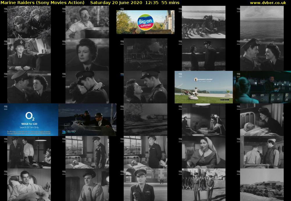Screen dimensions: 291x201
Task: Open the www.dvber.co.uk link
Action: [268, 3]
